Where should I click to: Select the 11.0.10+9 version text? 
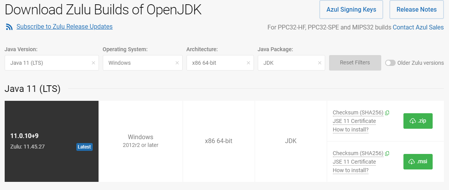25,136
